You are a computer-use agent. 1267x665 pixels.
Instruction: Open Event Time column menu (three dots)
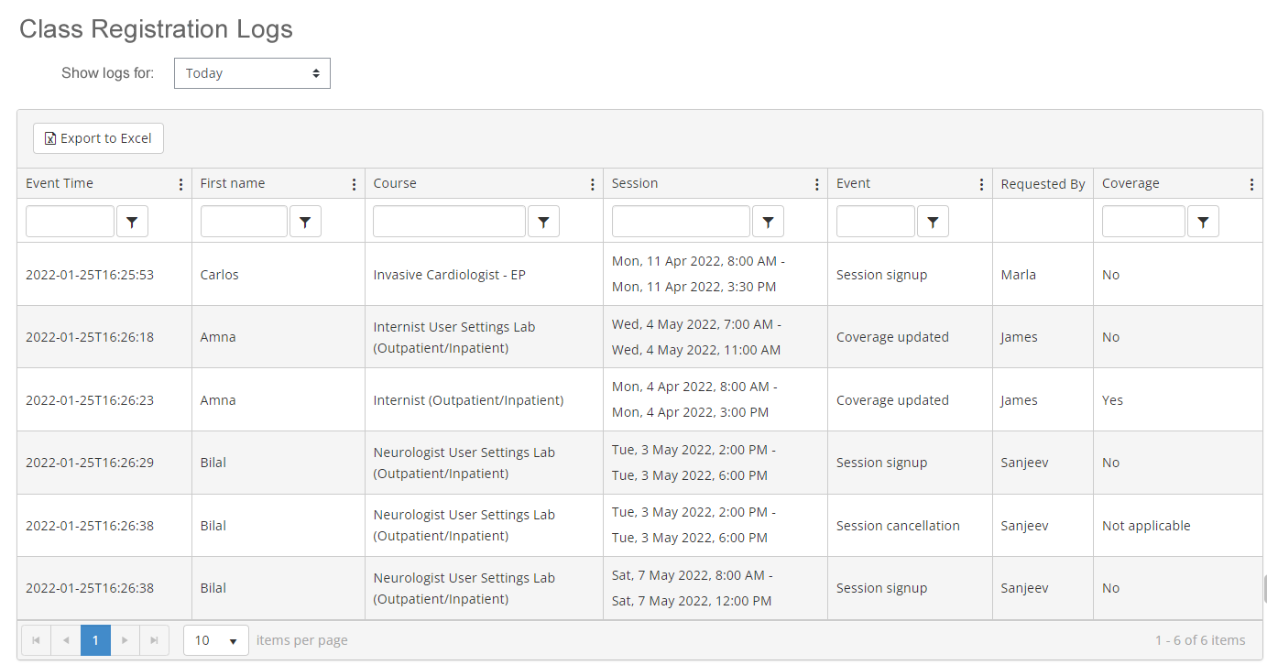[x=180, y=184]
